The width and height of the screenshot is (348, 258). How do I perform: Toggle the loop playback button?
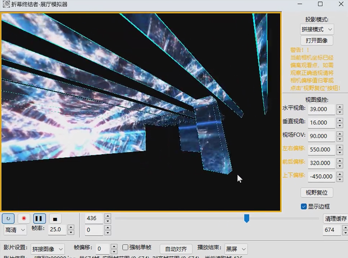click(8, 218)
